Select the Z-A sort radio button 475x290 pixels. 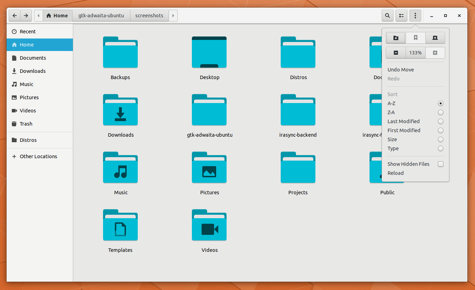440,112
